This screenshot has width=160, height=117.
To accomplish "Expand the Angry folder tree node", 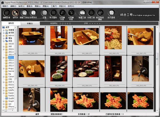I will click(4, 69).
